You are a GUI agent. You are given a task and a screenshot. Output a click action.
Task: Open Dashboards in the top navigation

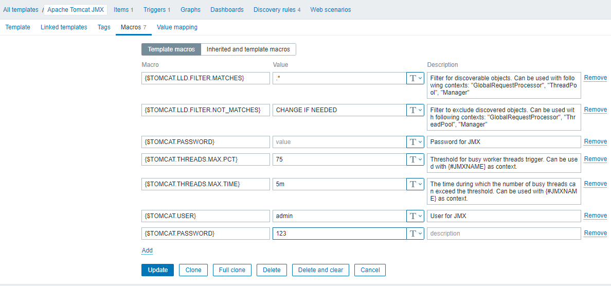click(227, 10)
